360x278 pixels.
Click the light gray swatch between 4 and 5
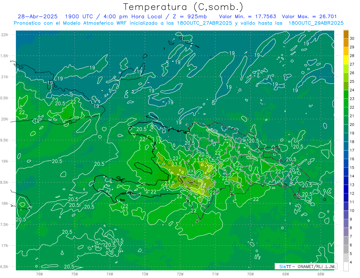click(346, 258)
